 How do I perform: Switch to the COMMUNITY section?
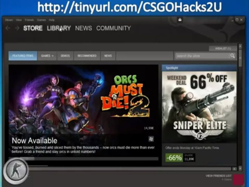click(x=114, y=28)
